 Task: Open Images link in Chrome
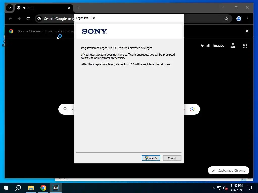[218, 46]
